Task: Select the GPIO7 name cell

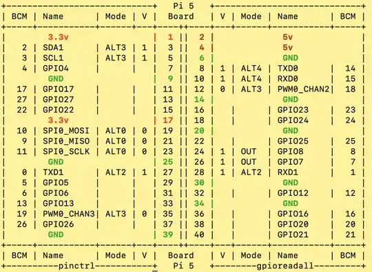Action: [x=291, y=162]
